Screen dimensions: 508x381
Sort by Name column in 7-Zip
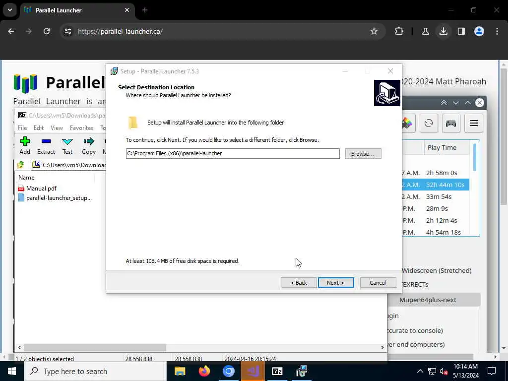click(x=26, y=178)
